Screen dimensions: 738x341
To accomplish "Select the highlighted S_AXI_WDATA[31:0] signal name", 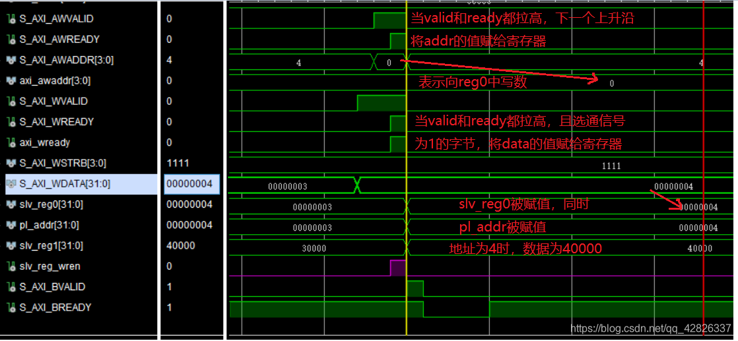I will click(65, 184).
